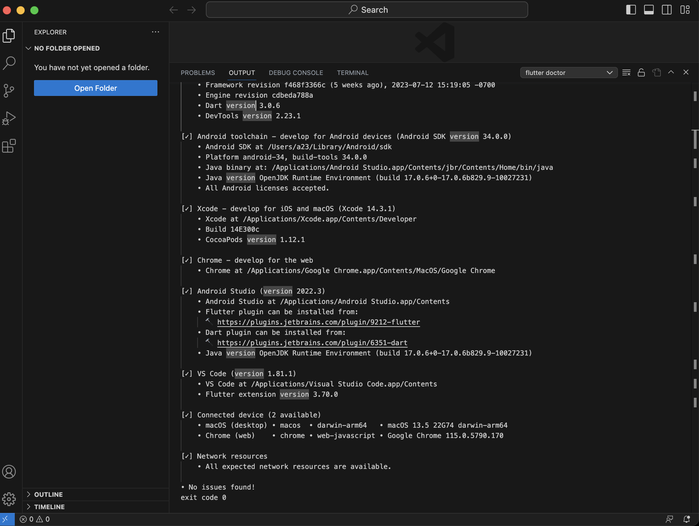Maximize the panel with the chevron up
Image resolution: width=699 pixels, height=526 pixels.
671,72
